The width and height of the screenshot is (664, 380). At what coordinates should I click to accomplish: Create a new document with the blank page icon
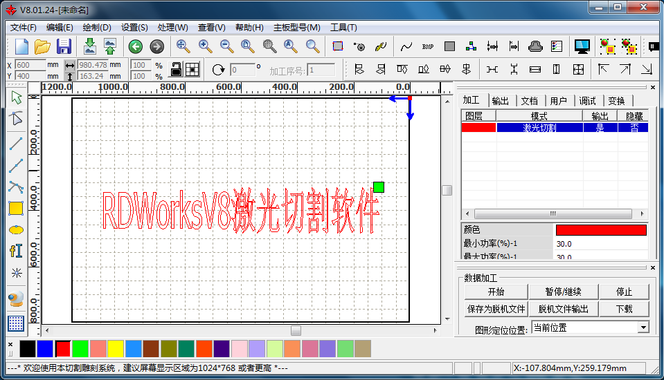pyautogui.click(x=21, y=46)
